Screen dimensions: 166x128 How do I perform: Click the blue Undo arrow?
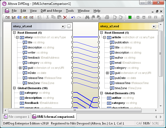pos(73,17)
